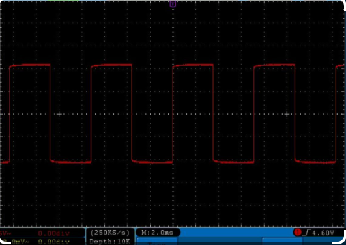346x245 pixels.
Task: Click the red channel 1 trigger source icon
Action: tap(297, 232)
